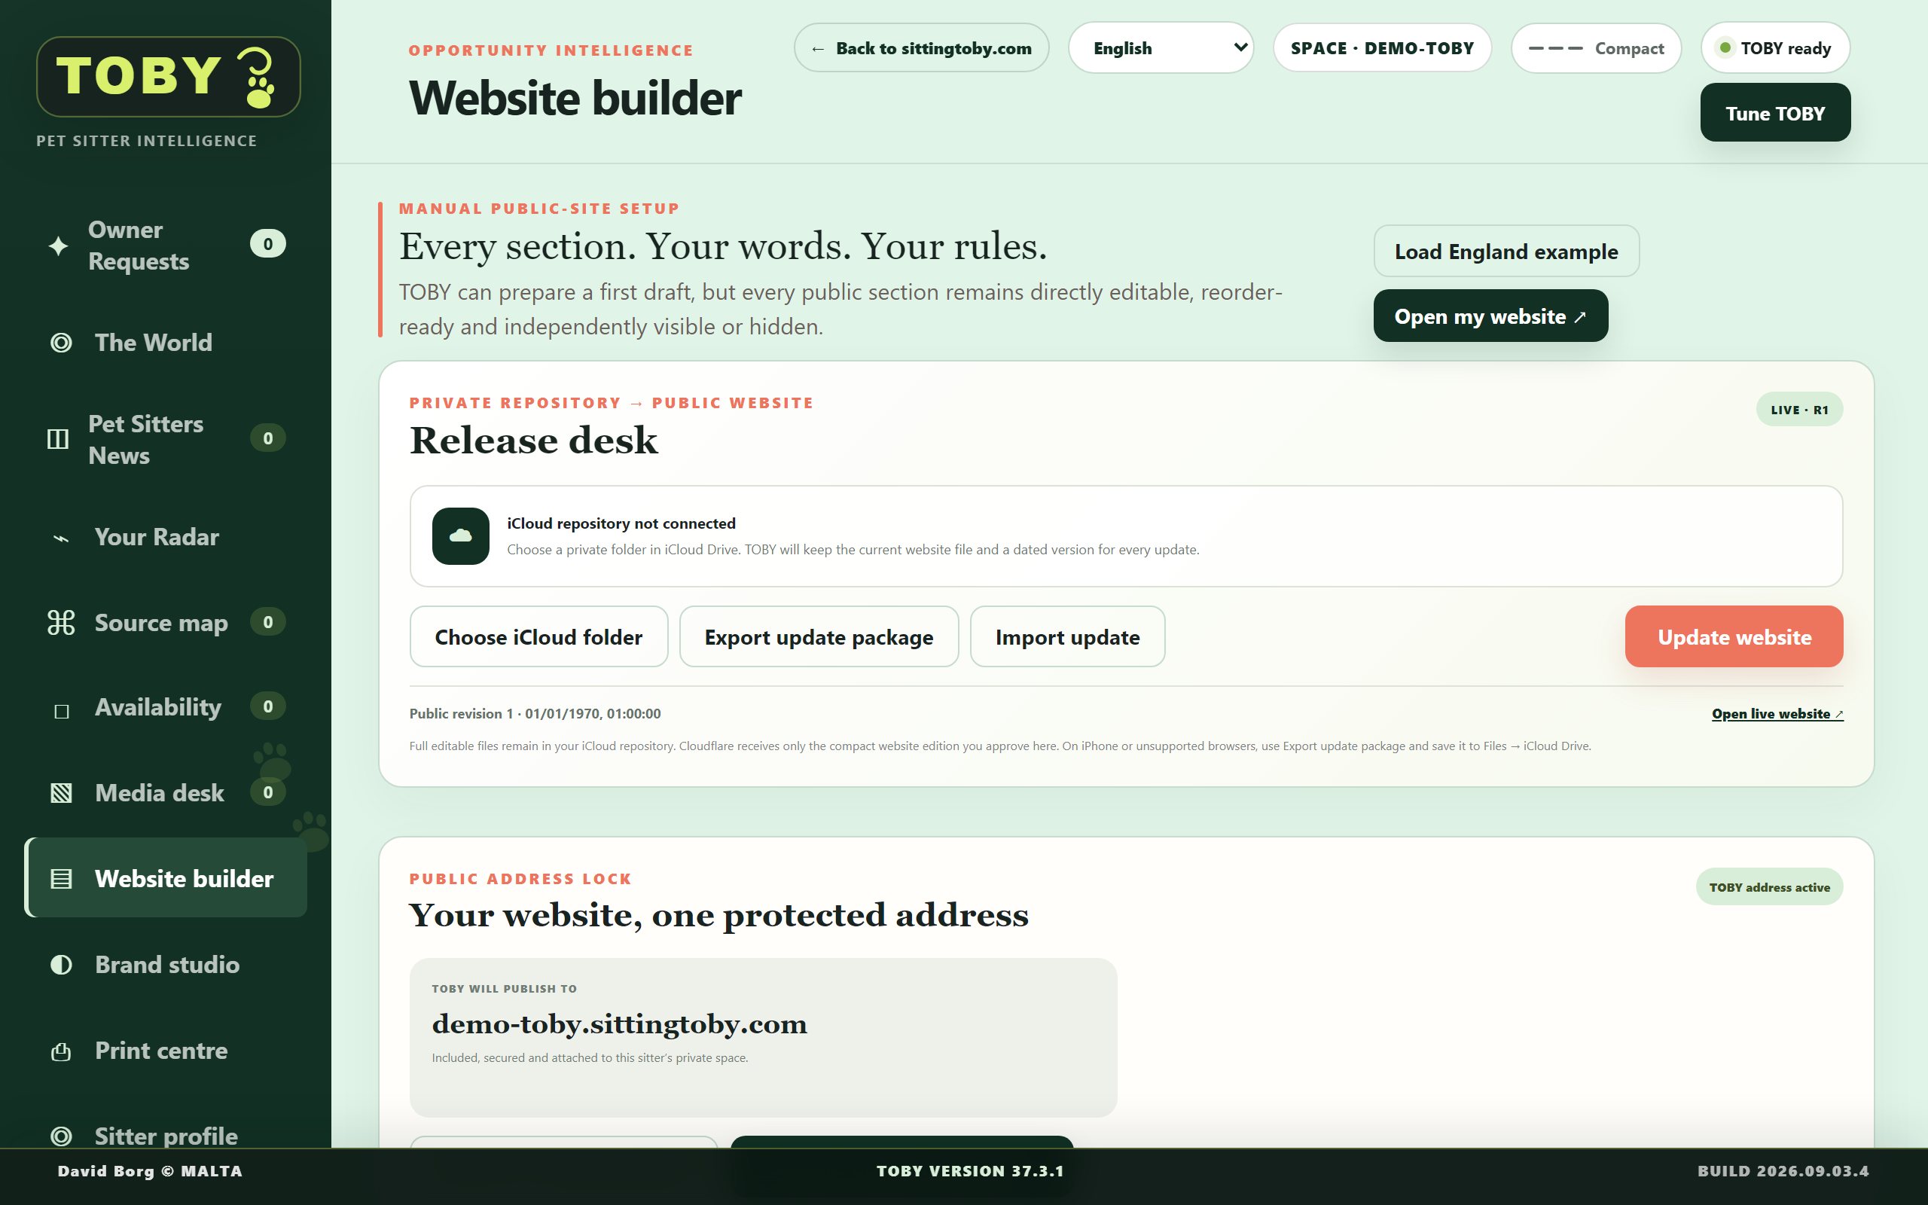The width and height of the screenshot is (1928, 1205).
Task: Open Media desk section
Action: [166, 793]
